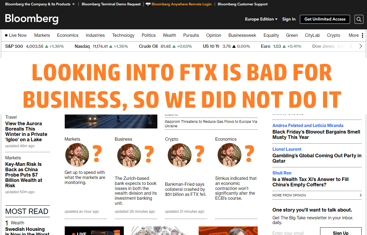Viewport: 367px width, 235px height.
Task: Open Aurora Borealis Igloo article headline
Action: point(26,131)
